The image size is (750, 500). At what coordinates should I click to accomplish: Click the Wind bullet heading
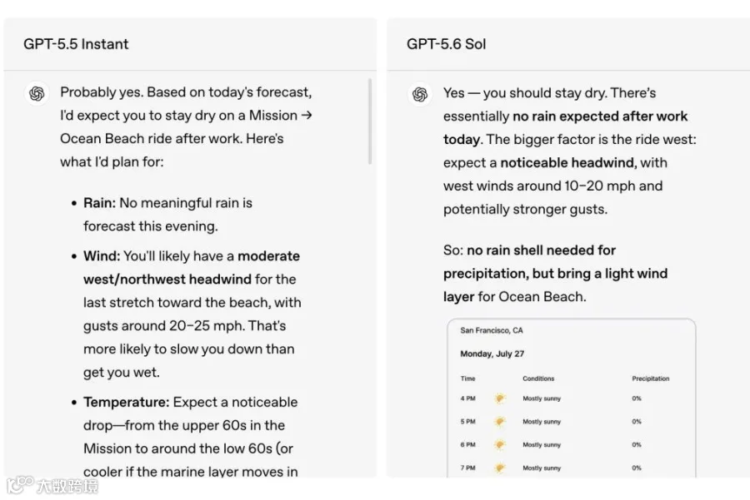pos(102,256)
